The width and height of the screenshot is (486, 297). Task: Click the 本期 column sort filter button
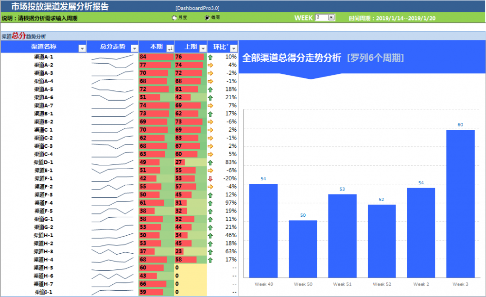click(x=170, y=48)
